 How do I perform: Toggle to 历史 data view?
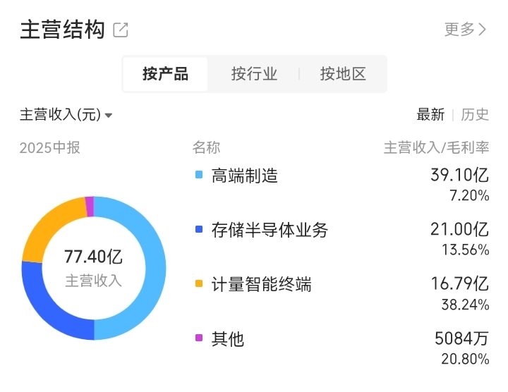pos(475,115)
